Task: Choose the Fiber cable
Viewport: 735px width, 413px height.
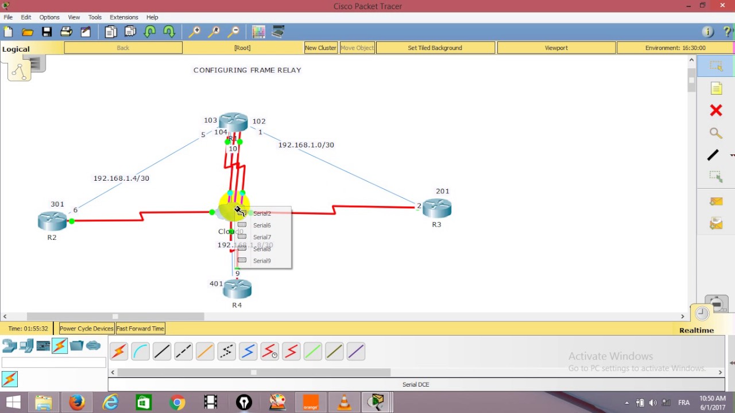Action: 205,351
